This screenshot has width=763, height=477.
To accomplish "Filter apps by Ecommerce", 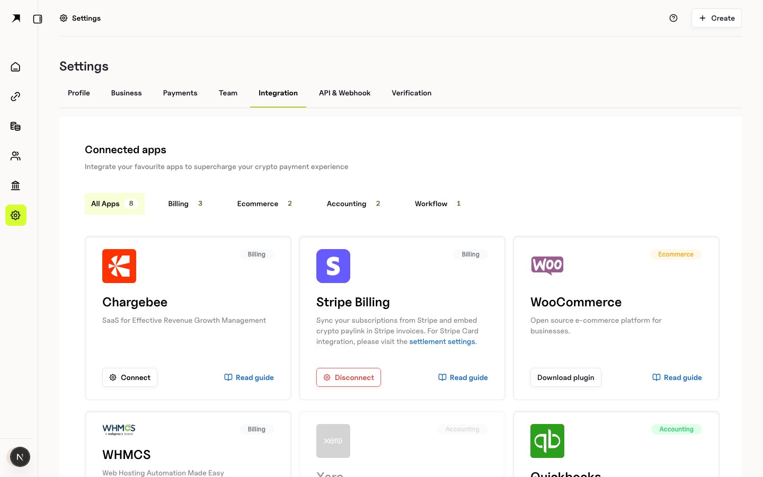I will point(265,204).
